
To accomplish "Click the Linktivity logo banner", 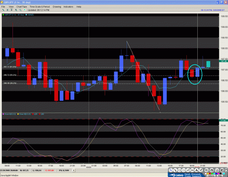I will tap(186, 175).
